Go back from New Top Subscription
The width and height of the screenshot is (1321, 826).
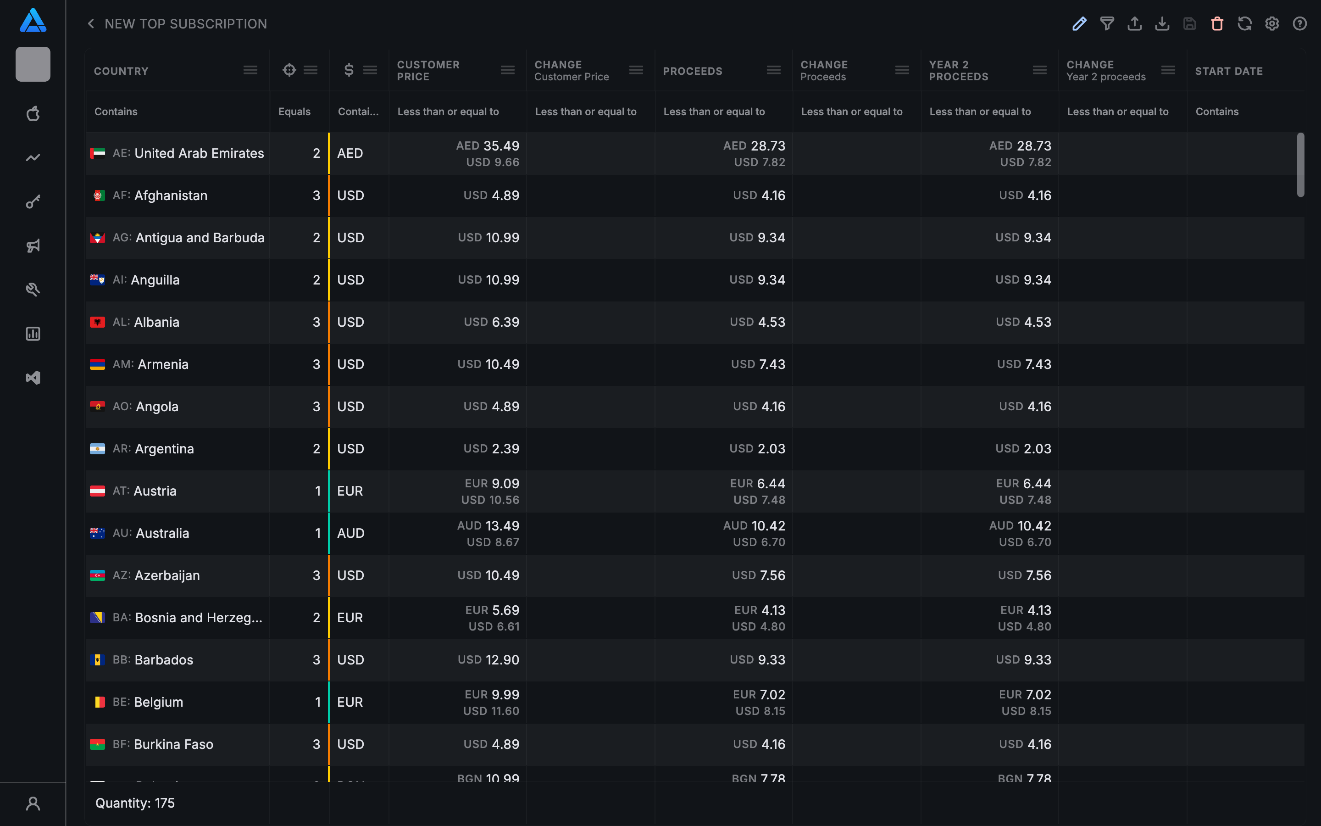click(91, 23)
